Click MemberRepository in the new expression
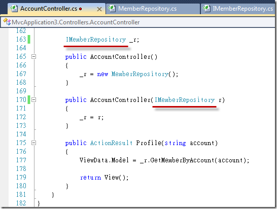This screenshot has height=209, width=277. (x=140, y=74)
